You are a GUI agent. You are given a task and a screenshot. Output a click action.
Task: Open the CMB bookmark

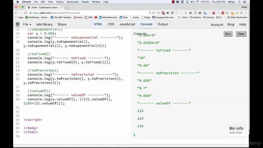pyautogui.click(x=89, y=17)
